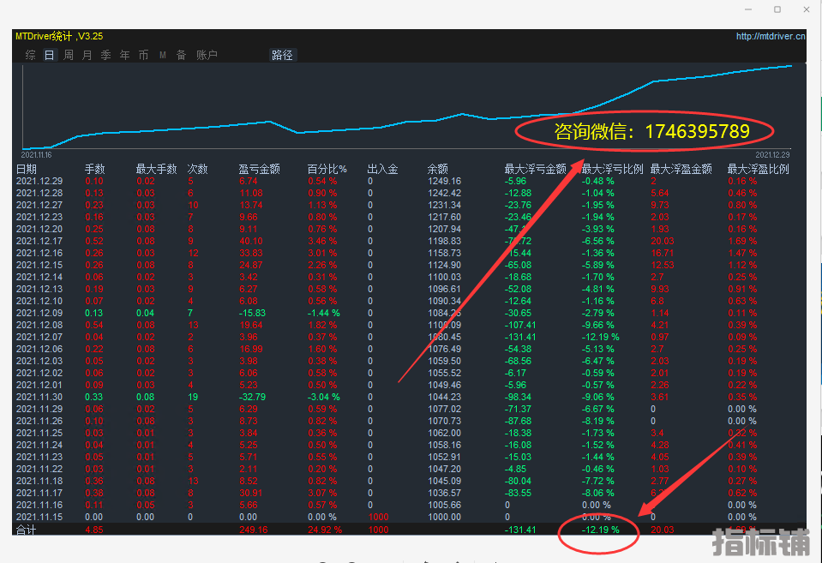Open the http://mtdriver.cn link

771,37
